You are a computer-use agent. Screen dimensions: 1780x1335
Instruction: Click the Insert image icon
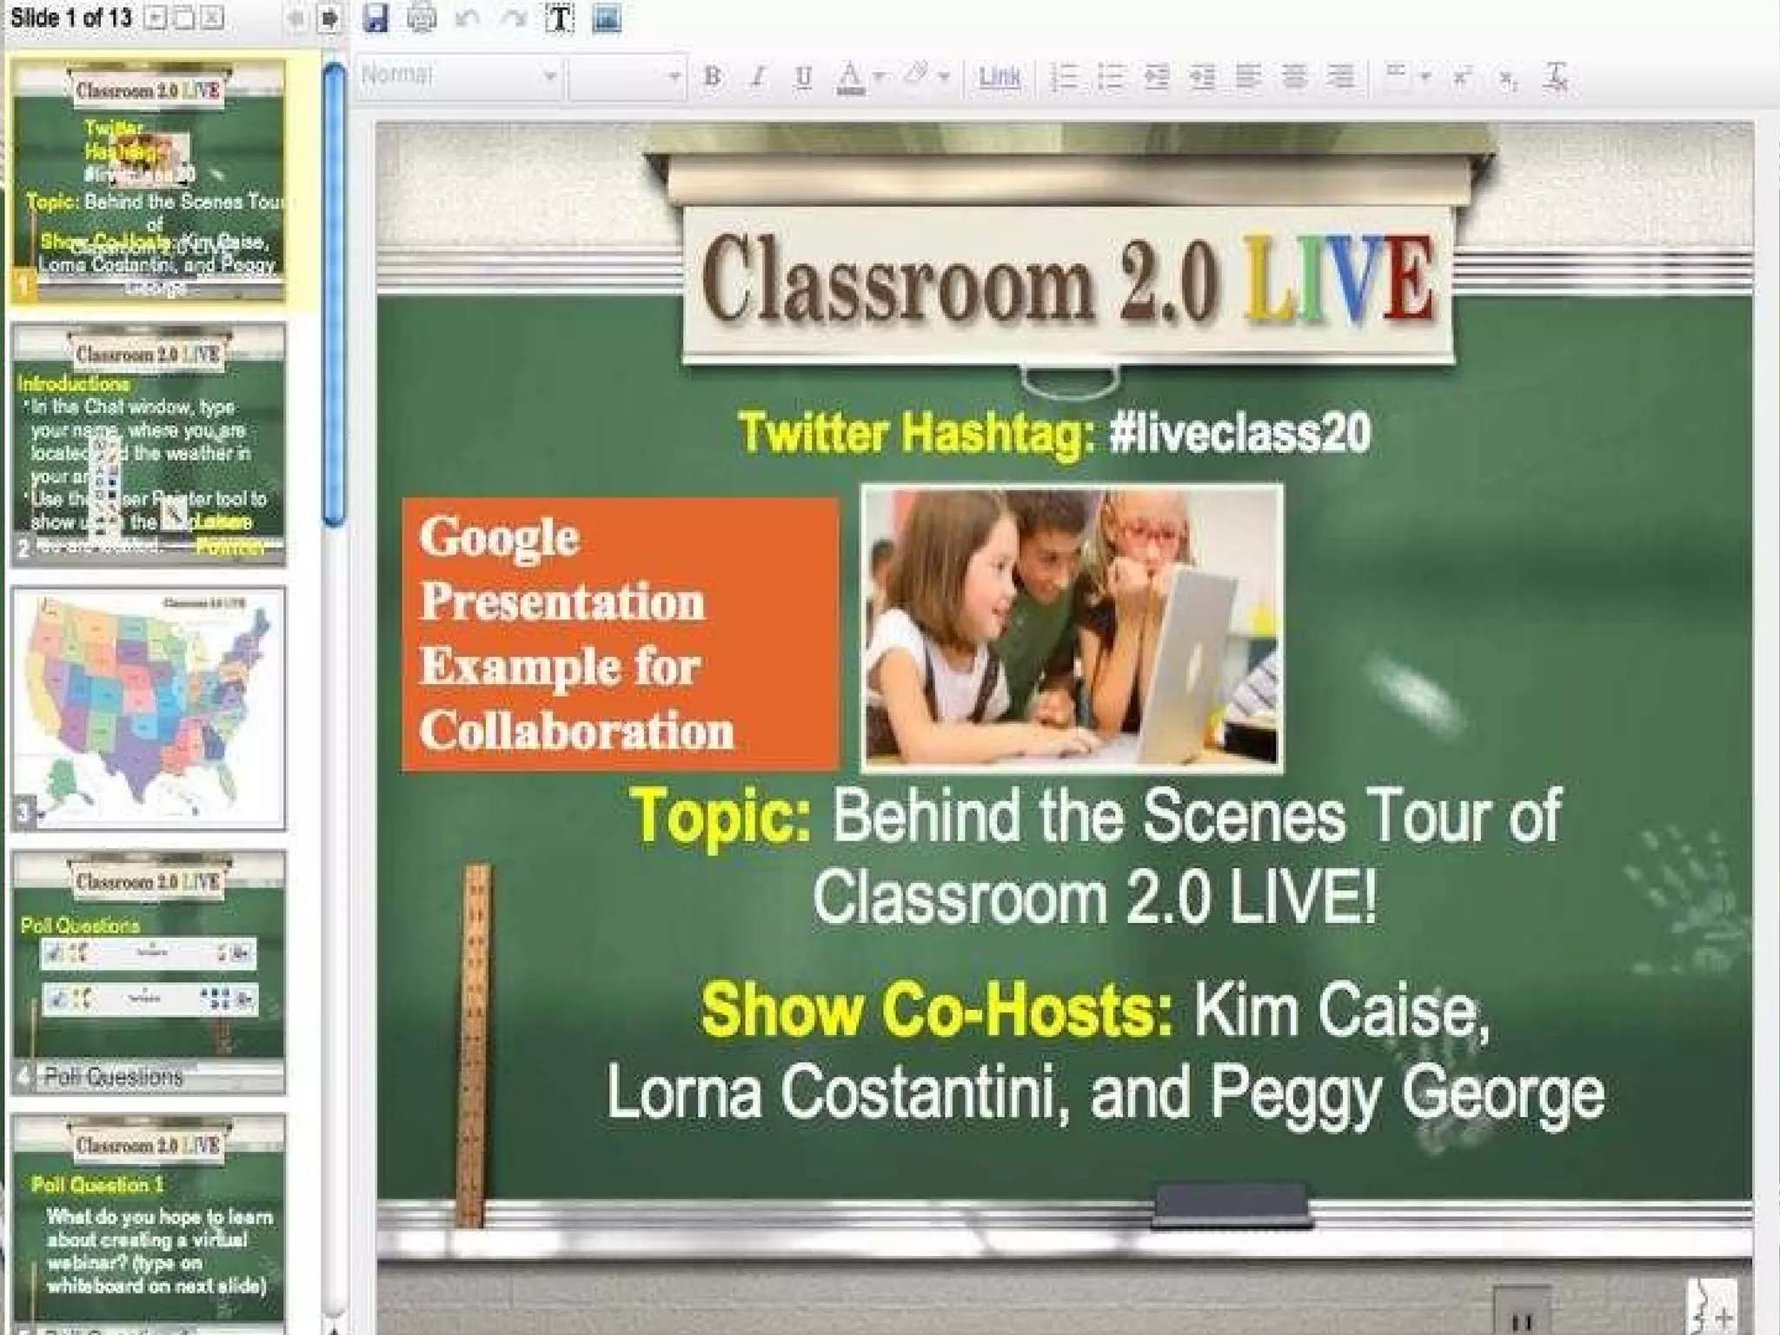(x=607, y=18)
